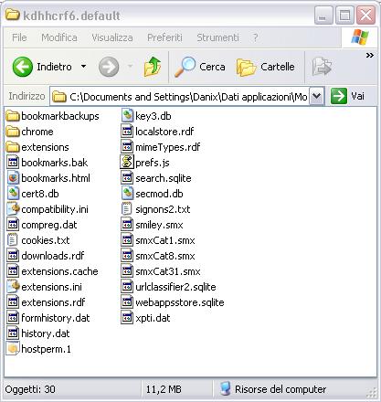The width and height of the screenshot is (381, 402).
Task: Select the search.sqlite file icon
Action: pos(127,178)
